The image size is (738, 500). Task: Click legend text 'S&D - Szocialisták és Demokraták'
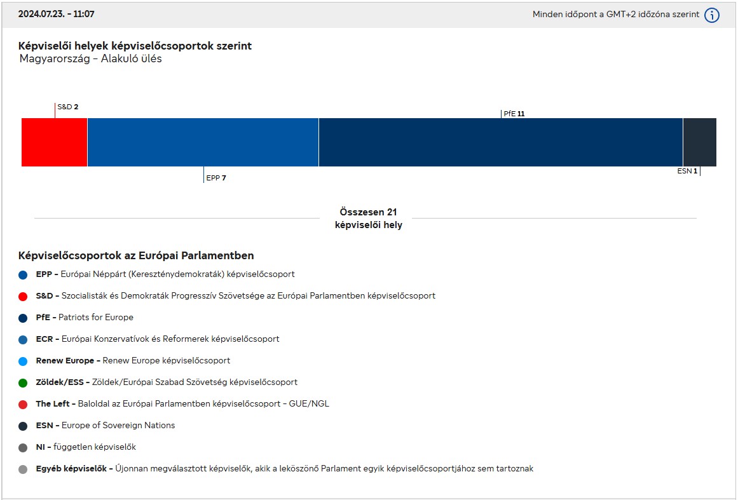click(x=235, y=296)
